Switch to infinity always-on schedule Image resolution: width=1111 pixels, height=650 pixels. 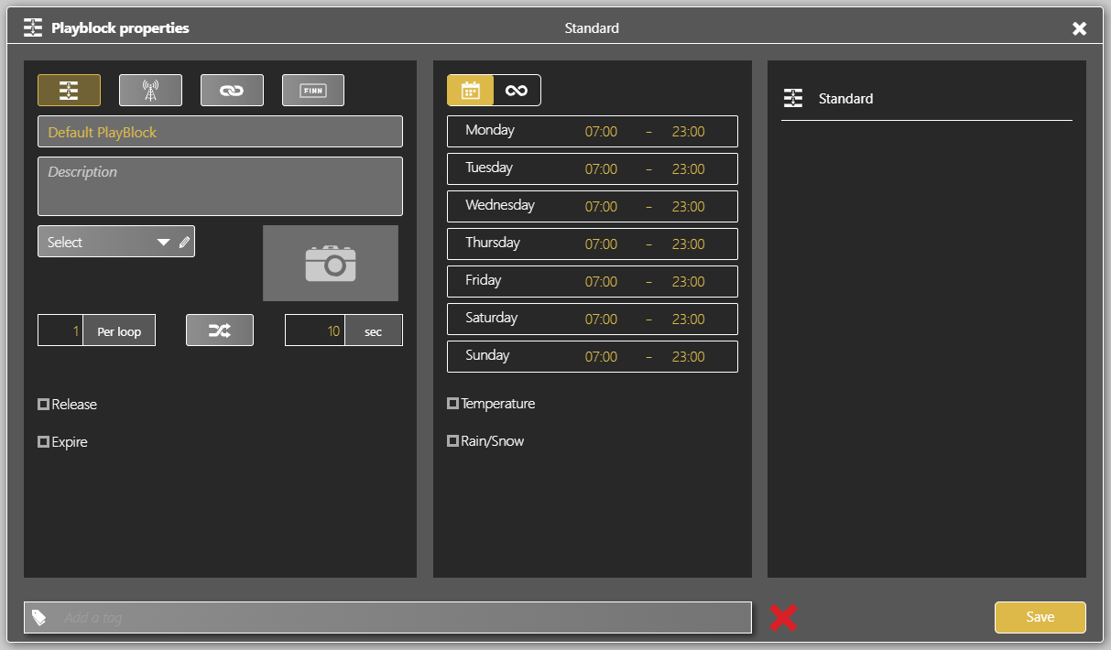(x=517, y=90)
